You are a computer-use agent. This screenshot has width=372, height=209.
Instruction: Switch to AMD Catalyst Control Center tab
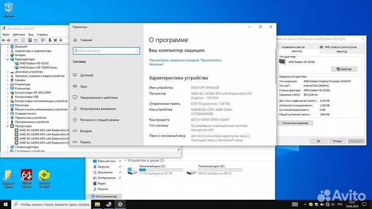coord(342,46)
